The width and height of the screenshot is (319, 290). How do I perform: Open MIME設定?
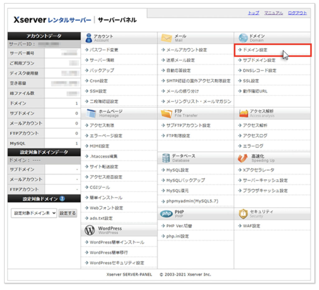tap(99, 146)
